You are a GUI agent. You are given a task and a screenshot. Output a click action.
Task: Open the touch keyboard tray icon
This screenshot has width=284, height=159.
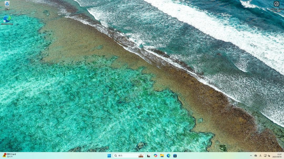(265, 155)
